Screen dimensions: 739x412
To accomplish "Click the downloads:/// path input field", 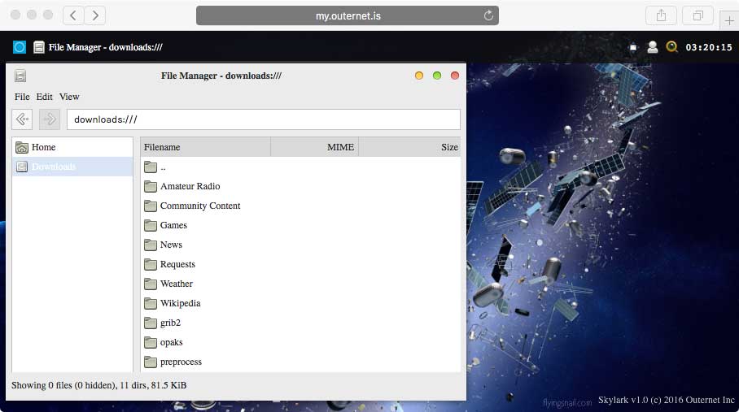I will (x=264, y=119).
